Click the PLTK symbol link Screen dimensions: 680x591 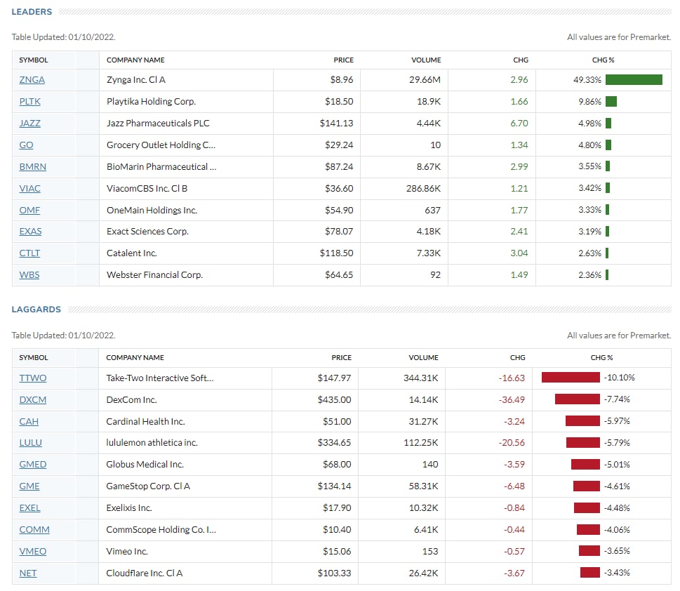point(29,102)
